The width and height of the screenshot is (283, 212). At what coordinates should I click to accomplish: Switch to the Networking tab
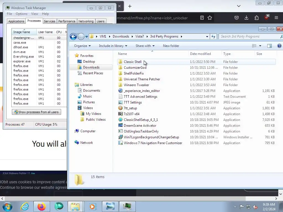coord(86,21)
